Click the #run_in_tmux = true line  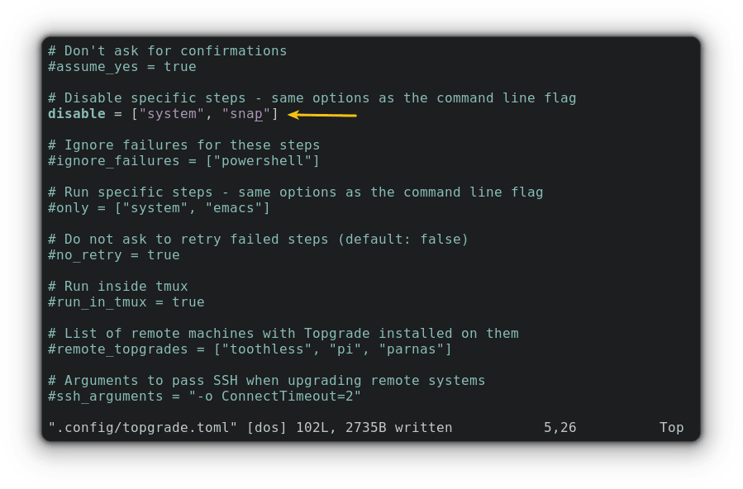[126, 302]
